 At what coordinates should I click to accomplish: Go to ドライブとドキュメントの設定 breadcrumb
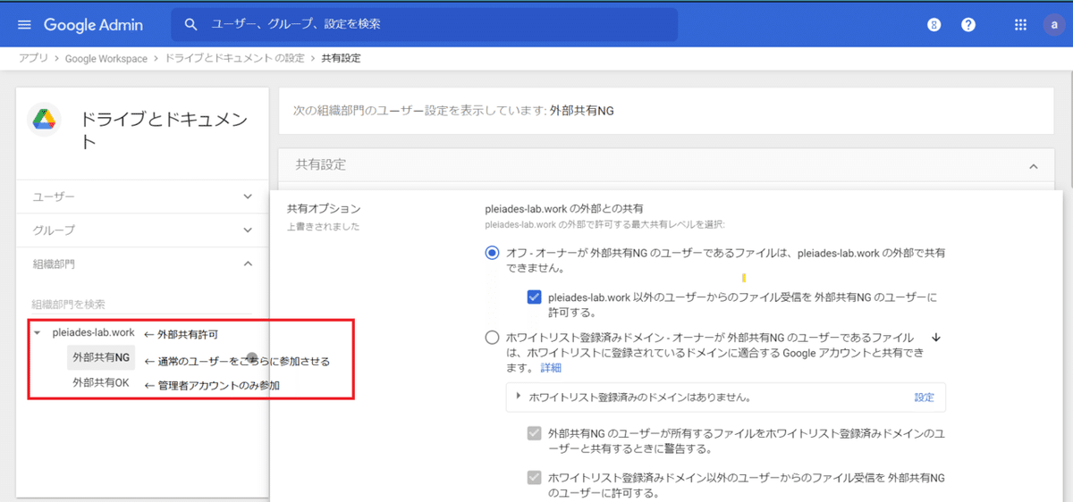[x=236, y=58]
